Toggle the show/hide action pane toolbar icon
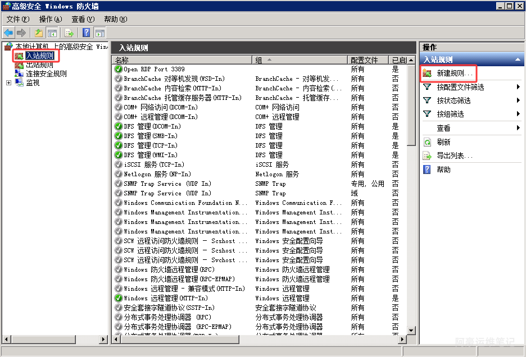Viewport: 526px width, 357px height. (100, 33)
